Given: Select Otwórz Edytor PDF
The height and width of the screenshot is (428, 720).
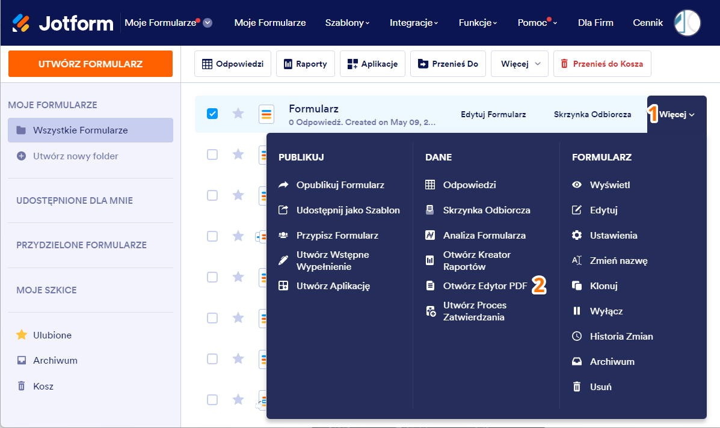Looking at the screenshot, I should [476, 286].
